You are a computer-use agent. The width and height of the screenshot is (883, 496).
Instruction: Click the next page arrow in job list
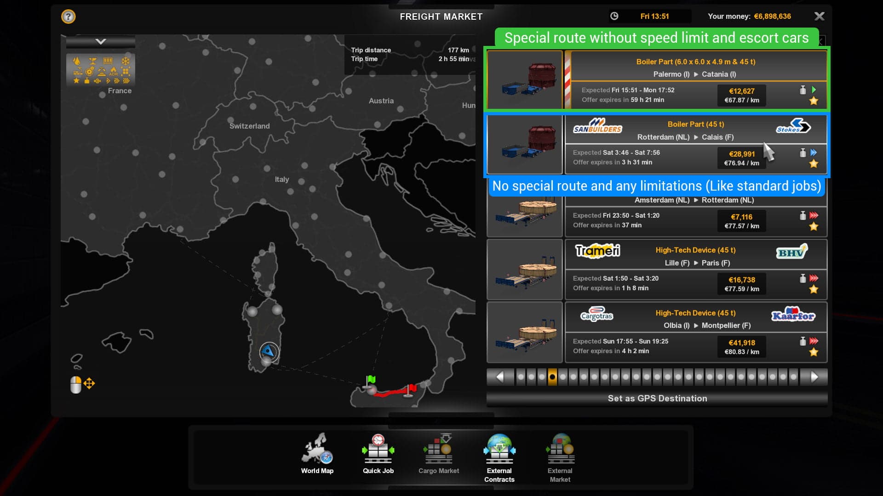click(814, 377)
